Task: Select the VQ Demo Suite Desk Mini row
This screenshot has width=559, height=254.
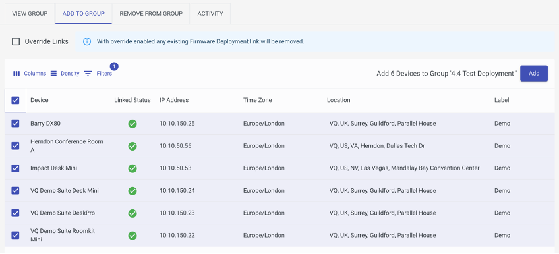Action: (279, 191)
